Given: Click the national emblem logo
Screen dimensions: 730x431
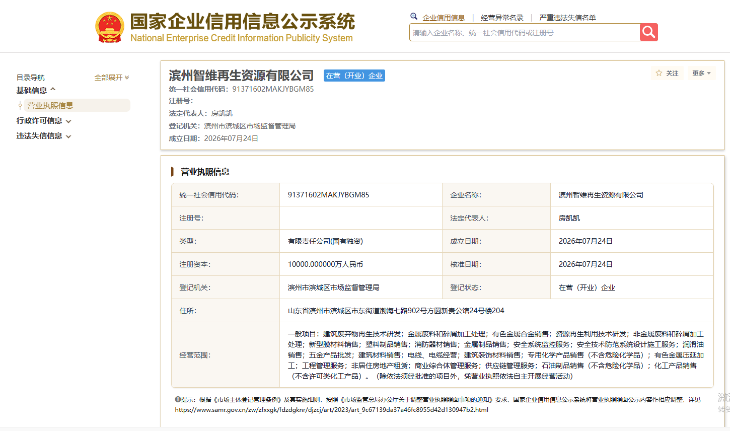Looking at the screenshot, I should [x=110, y=27].
